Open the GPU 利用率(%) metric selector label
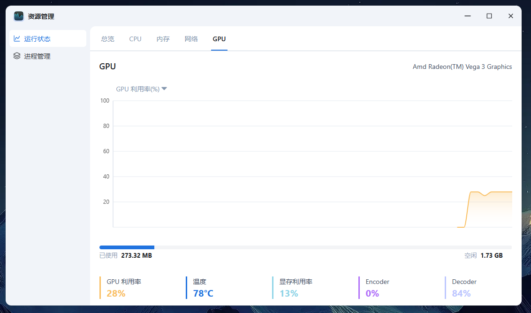The image size is (531, 313). (x=137, y=89)
